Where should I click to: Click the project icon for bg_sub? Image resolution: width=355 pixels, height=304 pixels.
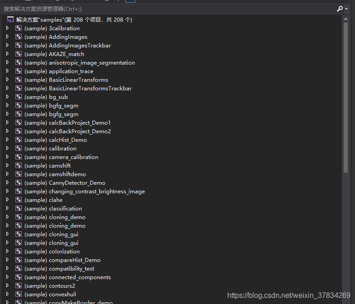coord(19,97)
